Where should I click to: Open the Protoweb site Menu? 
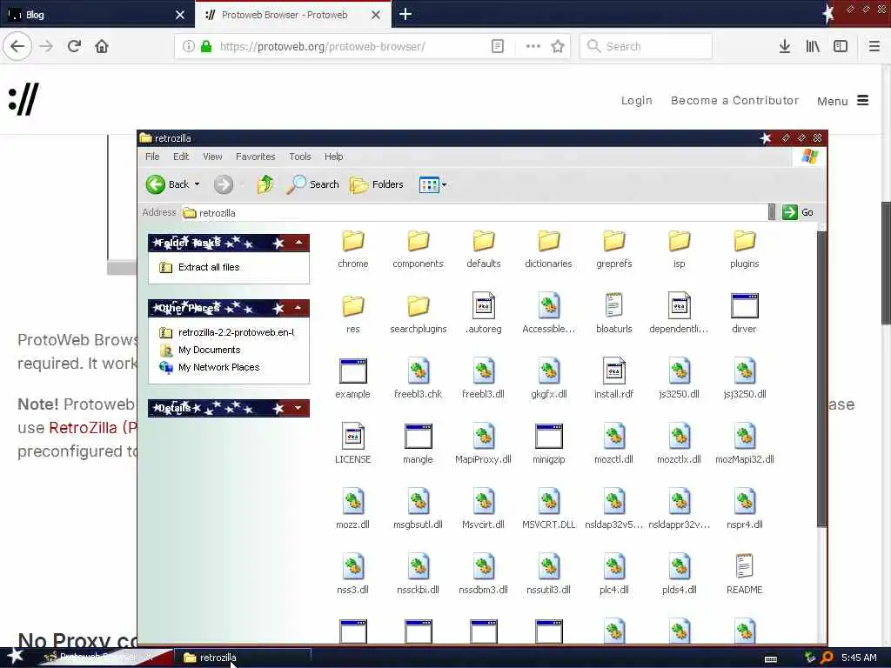point(842,101)
